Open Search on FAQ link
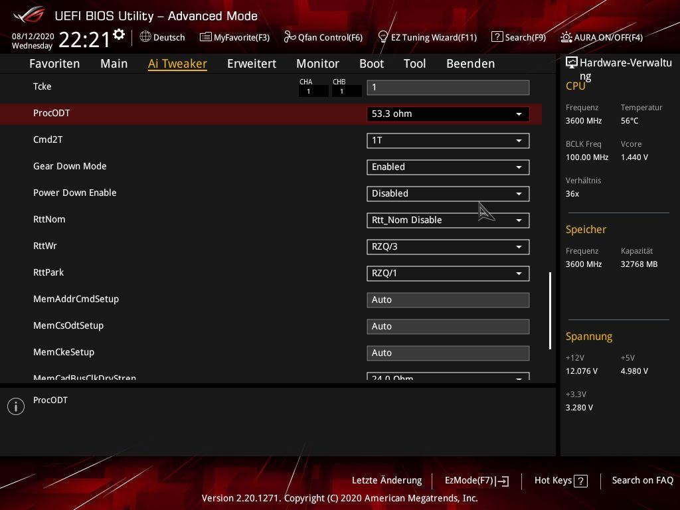The image size is (680, 510). [643, 481]
